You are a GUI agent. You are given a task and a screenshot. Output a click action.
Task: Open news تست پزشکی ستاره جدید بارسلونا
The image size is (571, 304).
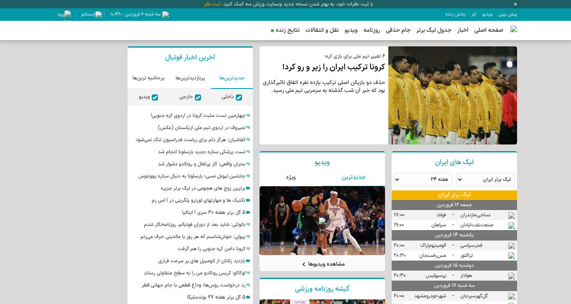point(201,152)
